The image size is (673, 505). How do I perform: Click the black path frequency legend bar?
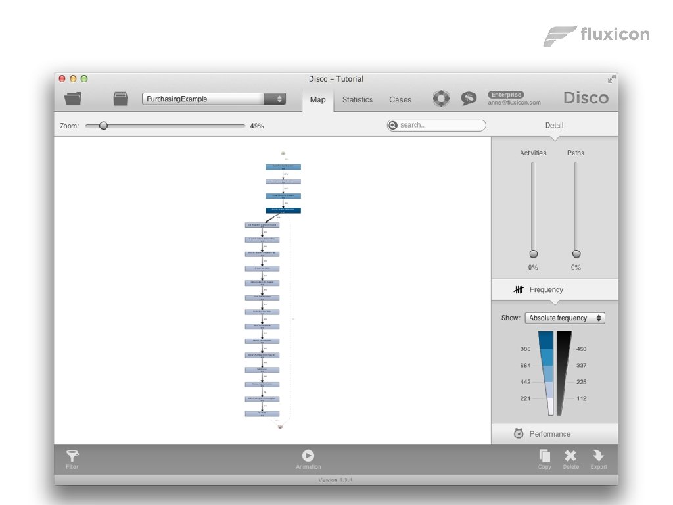click(x=563, y=373)
